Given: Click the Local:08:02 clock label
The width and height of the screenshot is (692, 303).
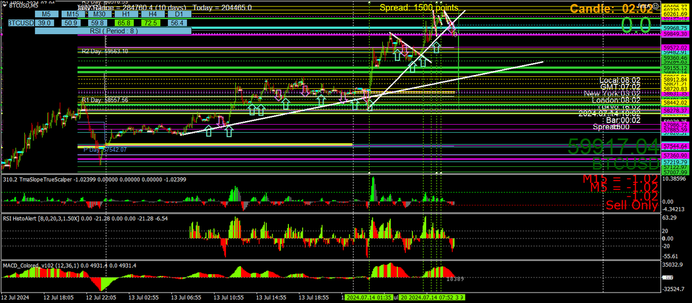Looking at the screenshot, I should tap(620, 80).
